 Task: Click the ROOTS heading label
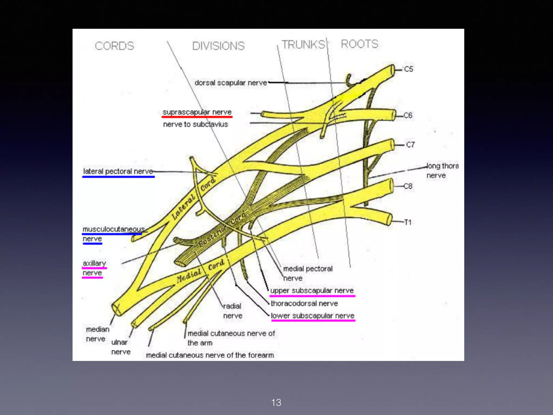pos(359,44)
